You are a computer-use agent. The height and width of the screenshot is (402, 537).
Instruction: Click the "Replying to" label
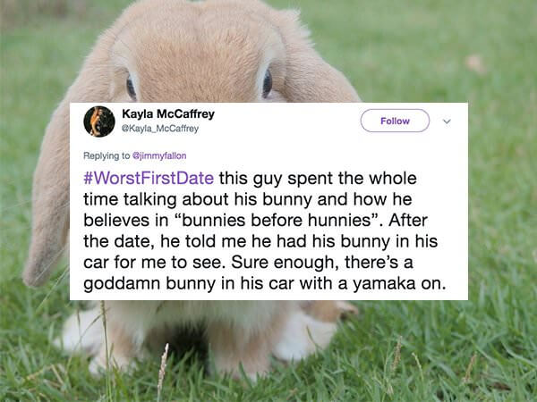tap(107, 155)
